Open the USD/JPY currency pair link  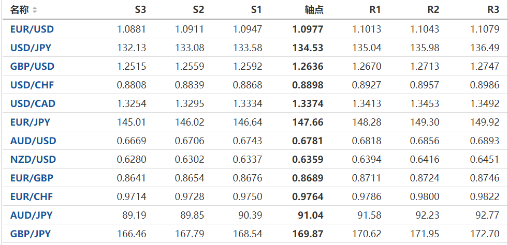pos(31,48)
